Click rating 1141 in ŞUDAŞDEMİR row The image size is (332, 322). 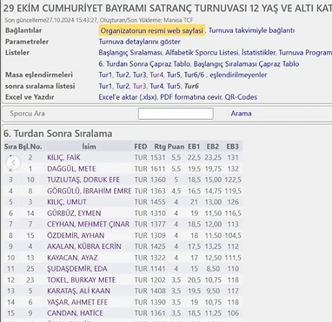tap(158, 269)
